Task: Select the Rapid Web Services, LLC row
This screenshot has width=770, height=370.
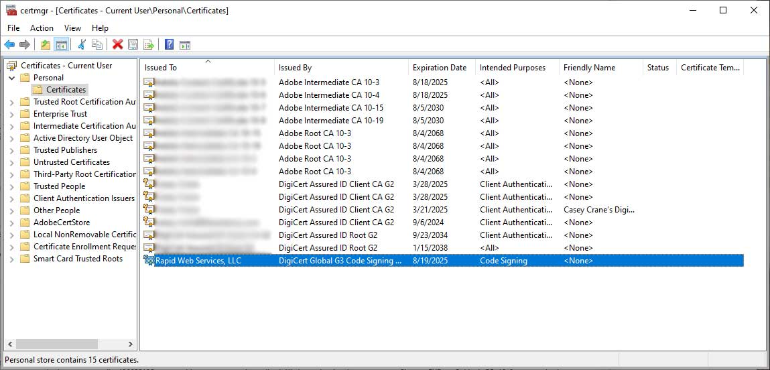Action: point(443,261)
